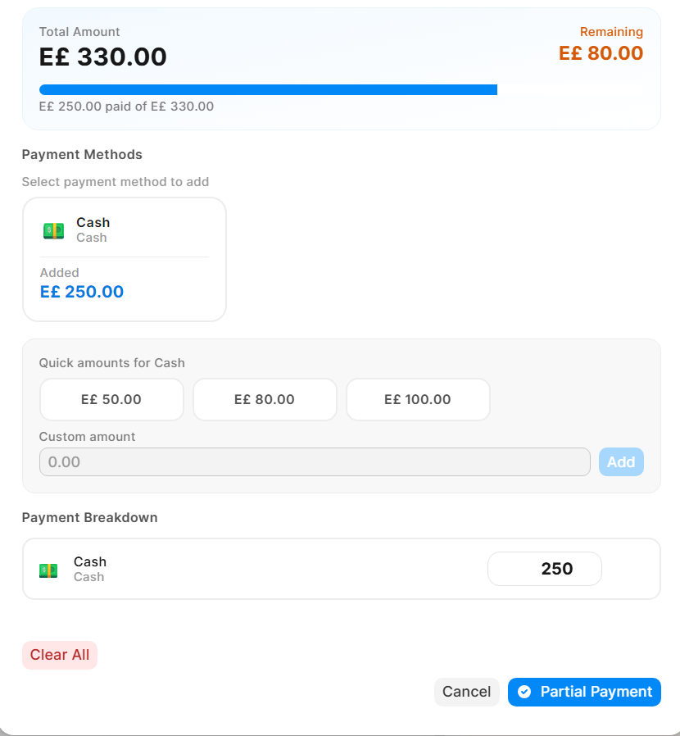680x736 pixels.
Task: Confirm with the Partial Payment button text
Action: (x=596, y=692)
